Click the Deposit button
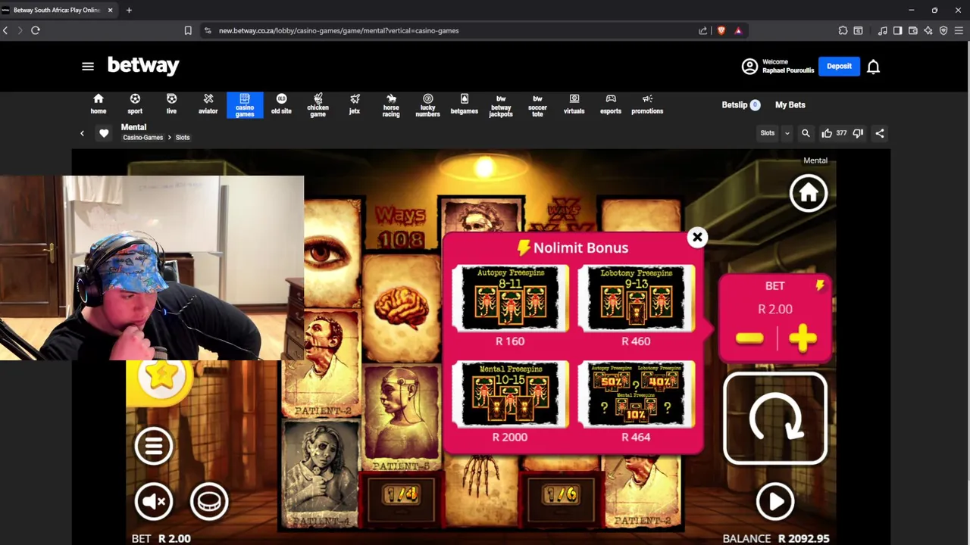The width and height of the screenshot is (970, 545). pos(839,66)
